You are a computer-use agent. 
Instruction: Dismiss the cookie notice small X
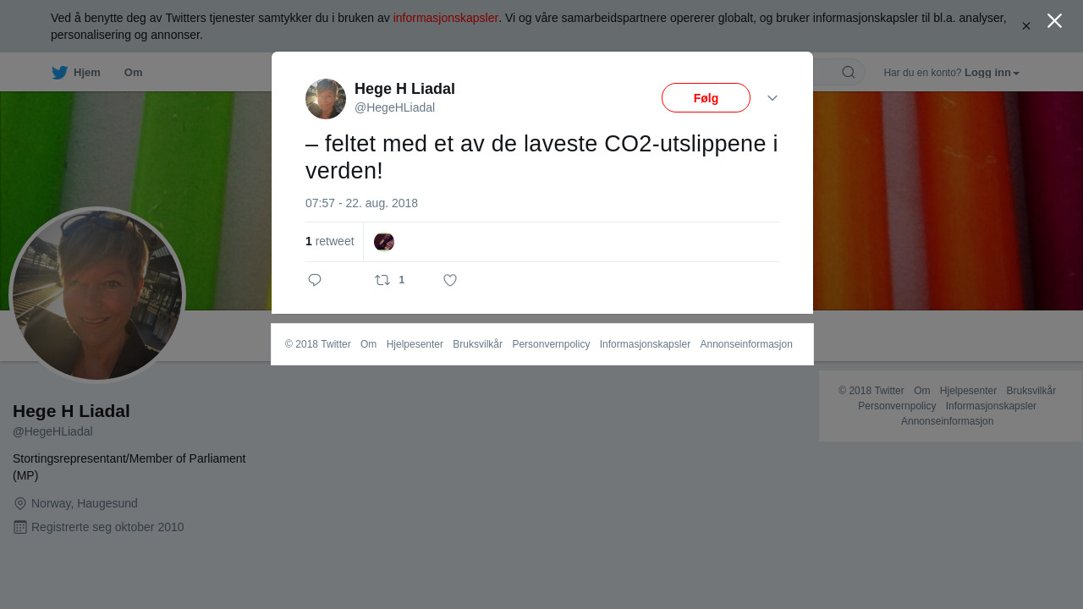tap(1026, 26)
